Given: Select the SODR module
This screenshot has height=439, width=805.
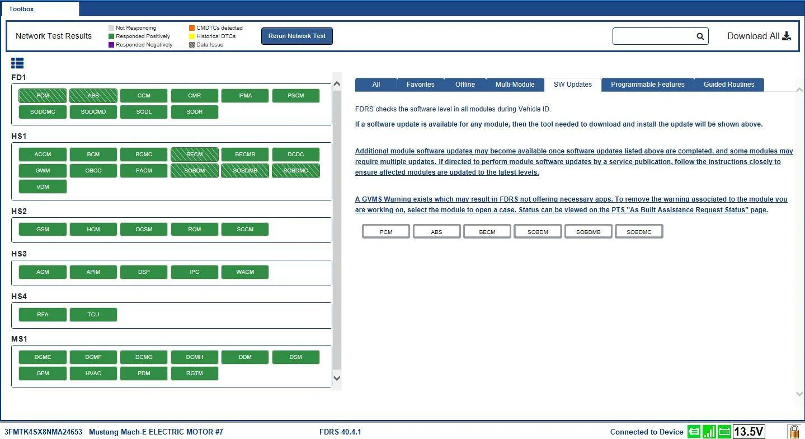Looking at the screenshot, I should pyautogui.click(x=195, y=112).
